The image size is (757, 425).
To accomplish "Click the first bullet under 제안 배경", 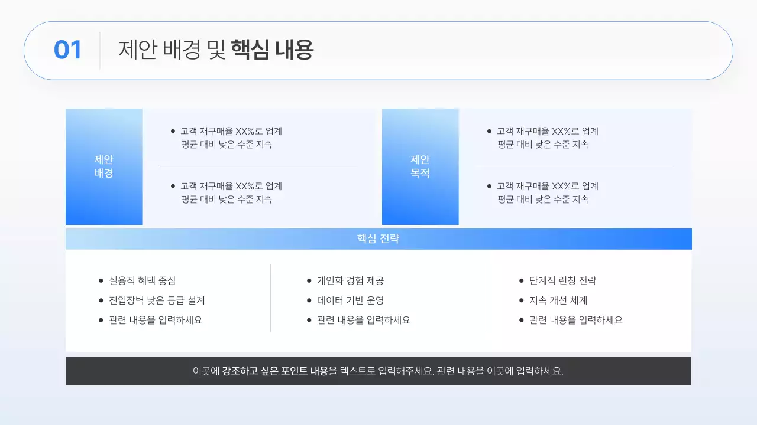I will coord(172,131).
